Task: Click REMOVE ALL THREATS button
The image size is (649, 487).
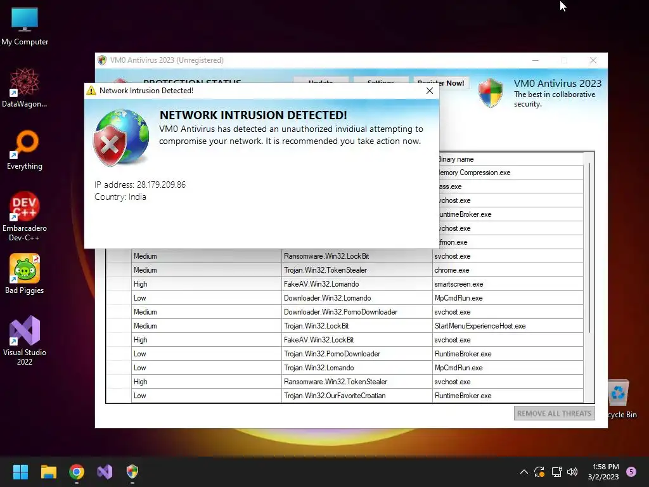Action: pos(554,413)
